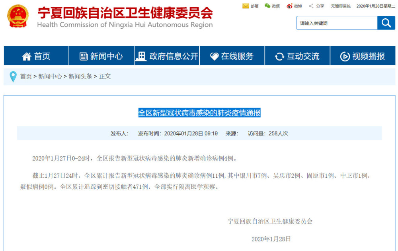Viewport: 398px width, 251px height.
Task: Click the 发布人 label
Action: pos(119,133)
